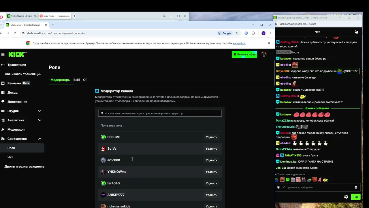Click the dashboard address bar URL
Image resolution: width=369 pixels, height=208 pixels.
pyautogui.click(x=56, y=33)
